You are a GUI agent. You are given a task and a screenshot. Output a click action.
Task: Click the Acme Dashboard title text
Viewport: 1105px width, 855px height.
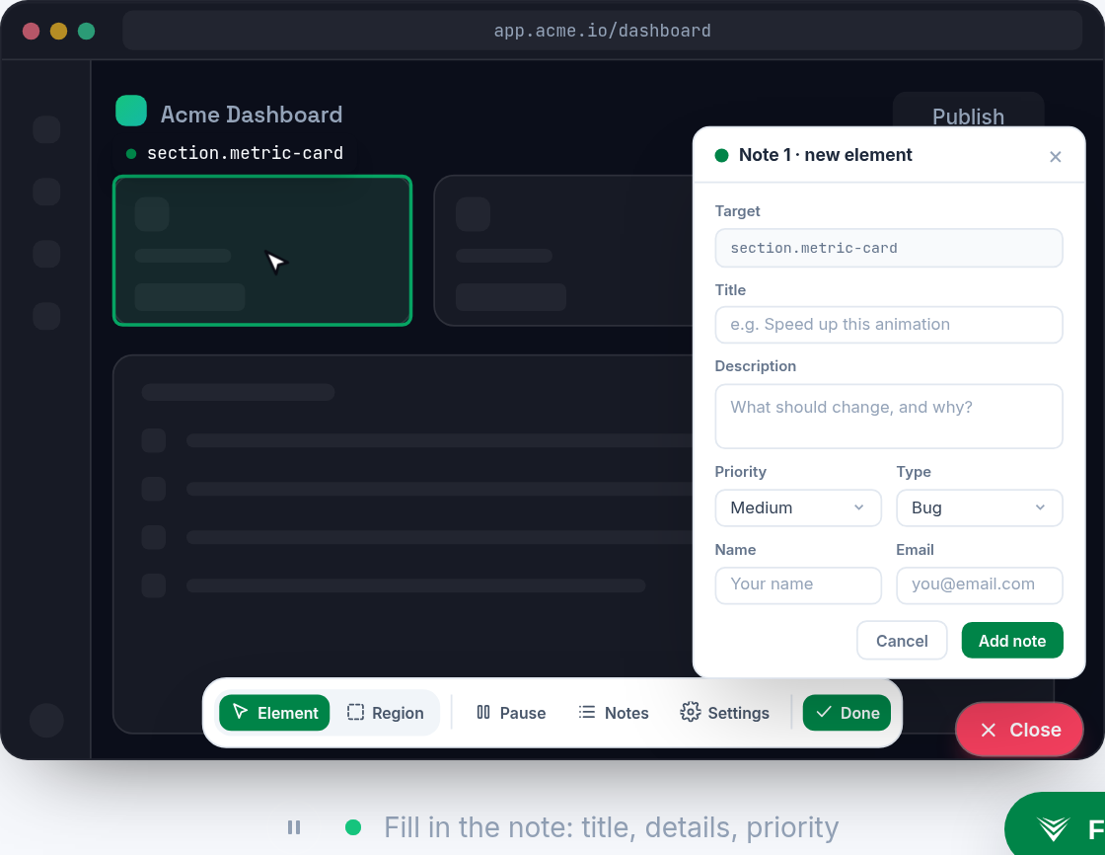pos(252,115)
